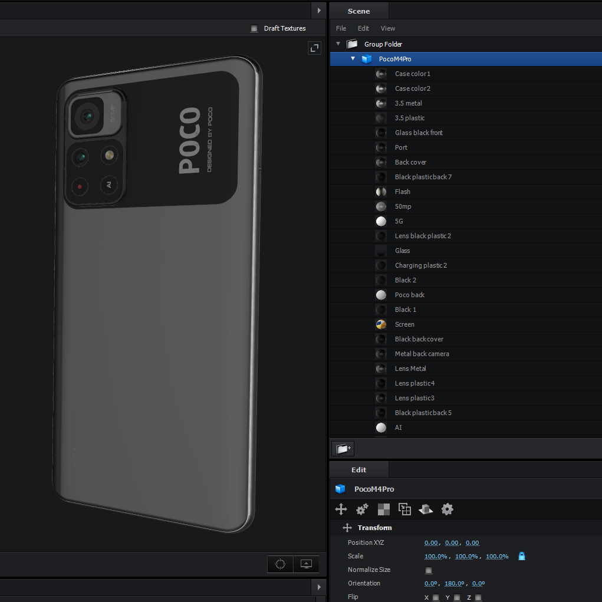Image resolution: width=602 pixels, height=602 pixels.
Task: Click the Case color1 material ball icon
Action: tap(381, 74)
